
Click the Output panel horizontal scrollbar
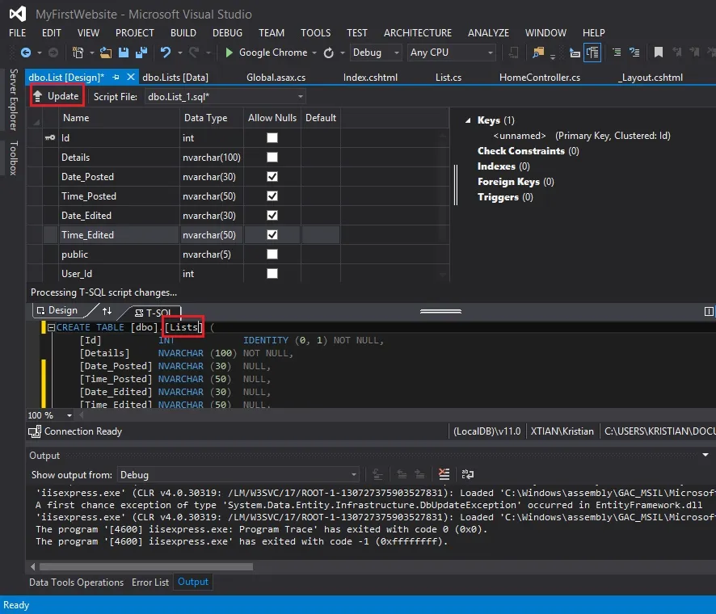(x=146, y=566)
